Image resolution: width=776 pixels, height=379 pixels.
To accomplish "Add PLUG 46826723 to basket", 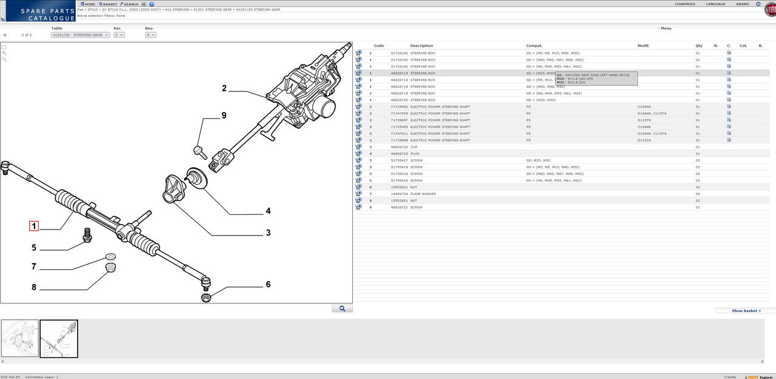I will point(358,154).
